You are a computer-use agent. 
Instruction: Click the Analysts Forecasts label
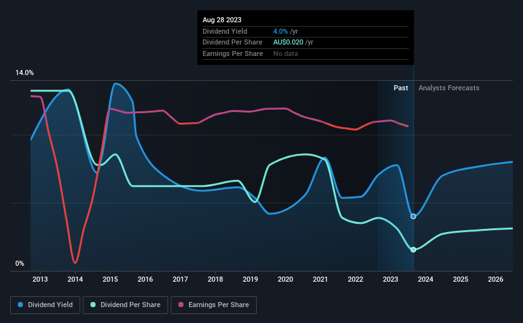449,88
